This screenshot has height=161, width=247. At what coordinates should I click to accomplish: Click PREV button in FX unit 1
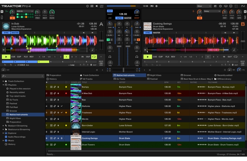coord(37,18)
